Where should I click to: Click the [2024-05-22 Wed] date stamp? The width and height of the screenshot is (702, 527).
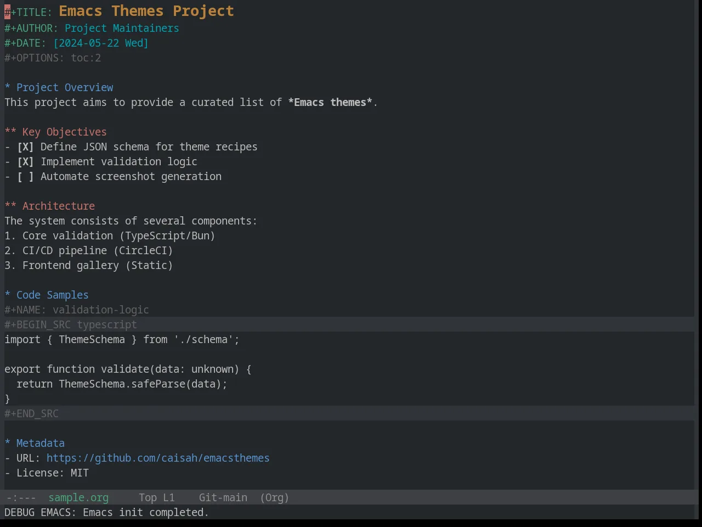pos(101,43)
